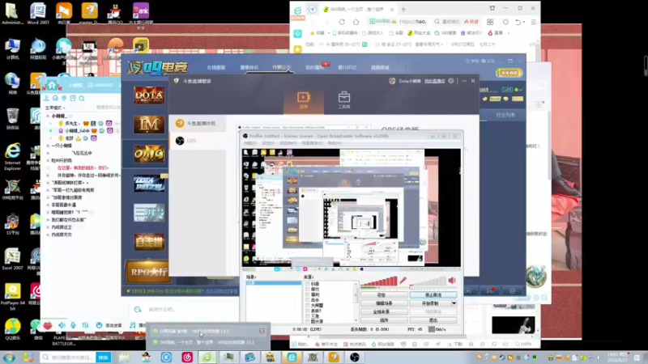The image size is (648, 364).
Task: Click the red heart icon in chat toolbar
Action: (x=48, y=325)
